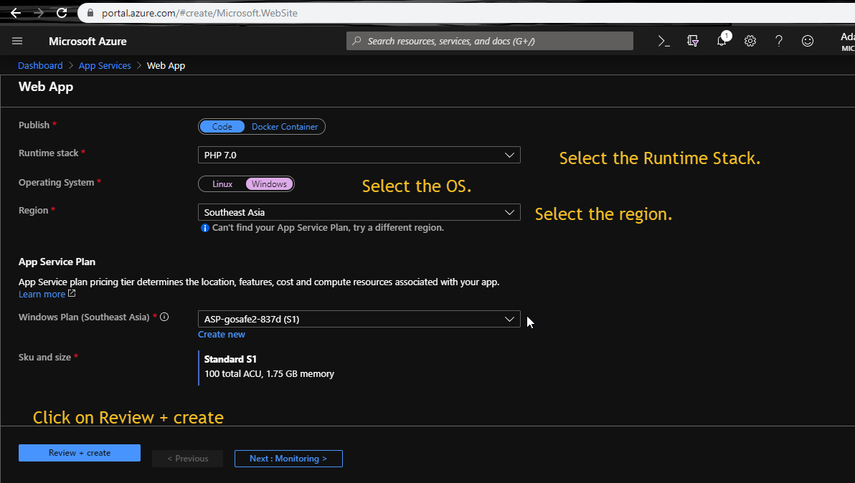The height and width of the screenshot is (483, 855).
Task: Select Docker Container publish option
Action: tap(285, 126)
